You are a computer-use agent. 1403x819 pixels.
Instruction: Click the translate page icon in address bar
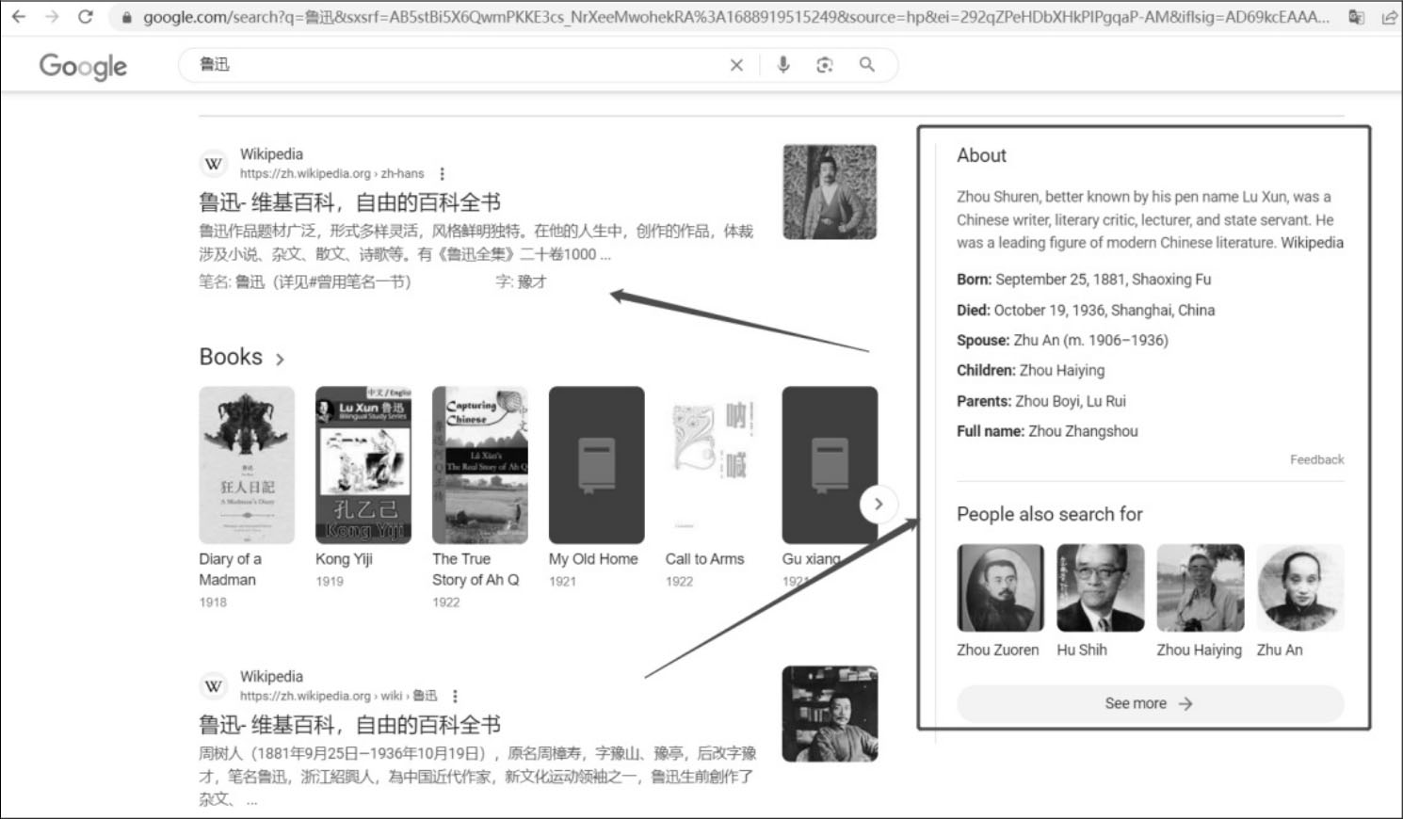click(x=1356, y=17)
